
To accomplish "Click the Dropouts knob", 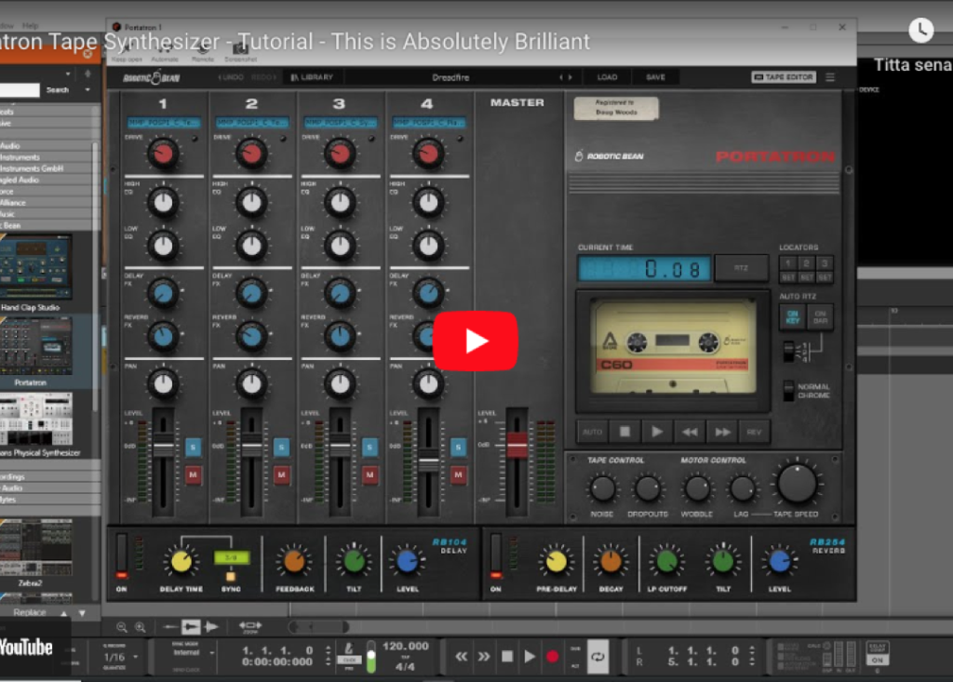I will coord(648,488).
